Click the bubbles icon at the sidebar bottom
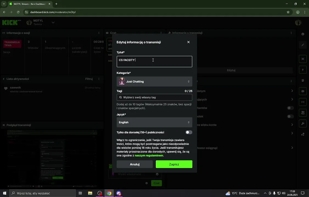The width and height of the screenshot is (309, 197). click(x=303, y=134)
